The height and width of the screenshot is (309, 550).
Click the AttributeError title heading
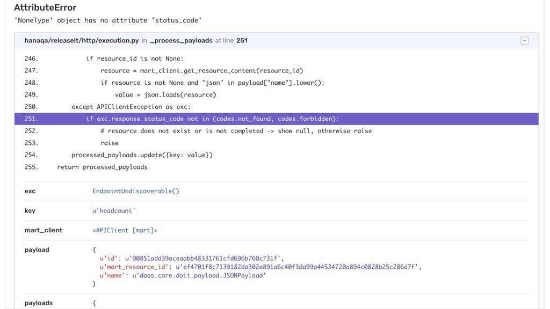[x=45, y=8]
